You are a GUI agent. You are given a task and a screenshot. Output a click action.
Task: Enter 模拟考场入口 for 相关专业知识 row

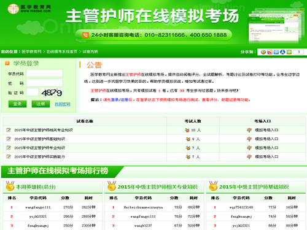[x=266, y=130]
